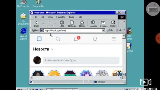Select the My Documents desktop icon
This screenshot has height=90, width=160.
click(x=23, y=19)
